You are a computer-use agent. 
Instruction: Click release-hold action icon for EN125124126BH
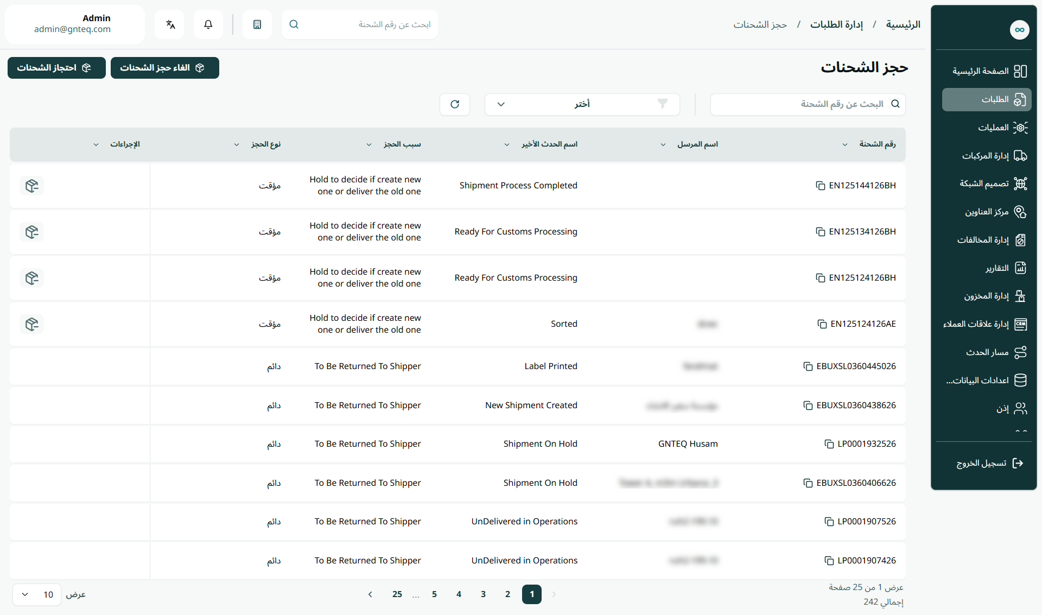point(32,278)
